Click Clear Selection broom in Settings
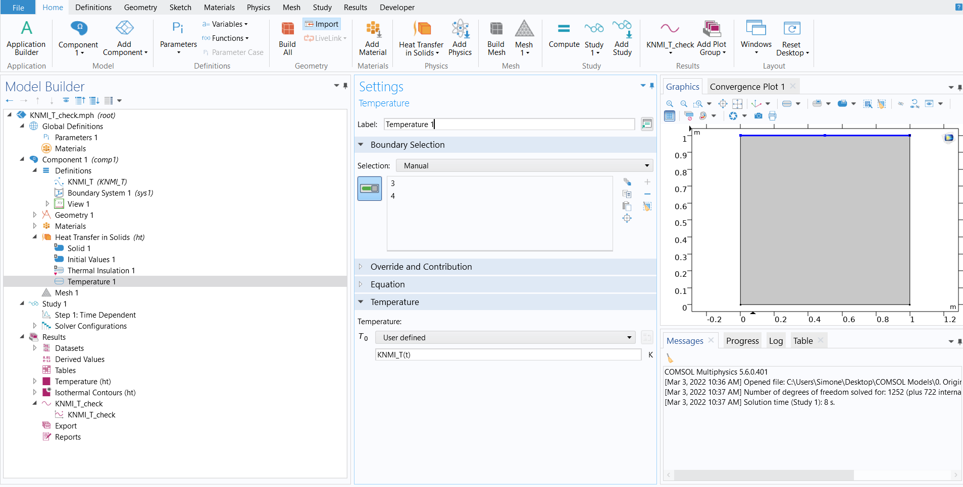Viewport: 963px width, 487px height. (647, 206)
